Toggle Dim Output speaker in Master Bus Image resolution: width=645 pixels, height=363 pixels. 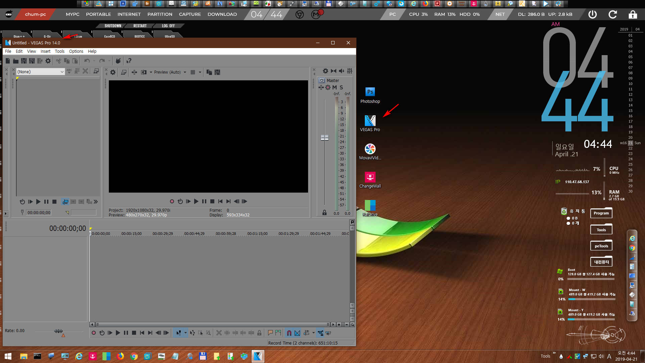(342, 71)
